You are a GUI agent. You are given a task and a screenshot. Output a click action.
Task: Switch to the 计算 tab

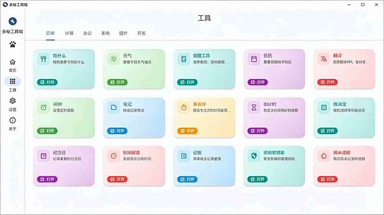[x=69, y=33]
